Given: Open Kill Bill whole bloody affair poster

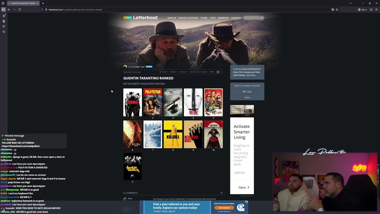Looking at the screenshot, I should click(x=193, y=102).
